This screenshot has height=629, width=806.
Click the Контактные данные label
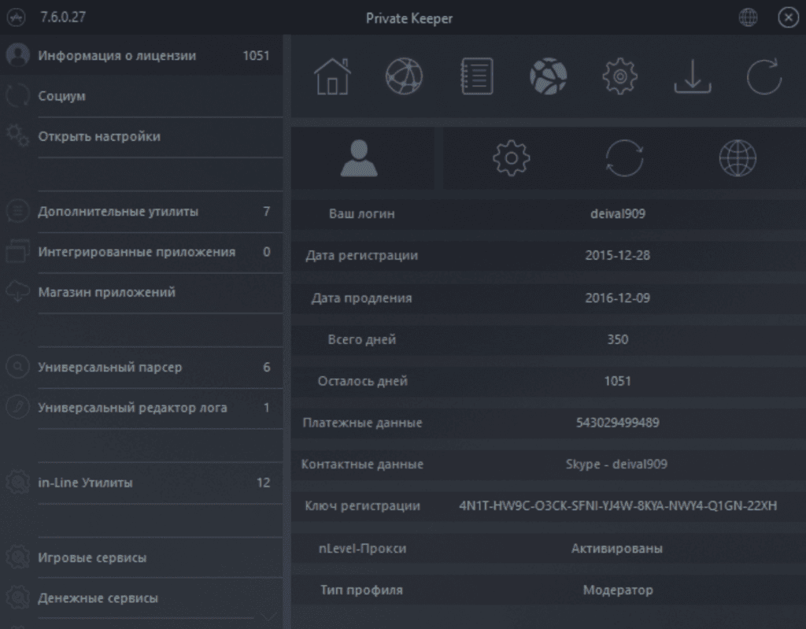coord(362,464)
